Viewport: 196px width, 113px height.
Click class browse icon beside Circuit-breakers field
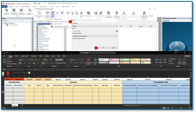point(117,31)
